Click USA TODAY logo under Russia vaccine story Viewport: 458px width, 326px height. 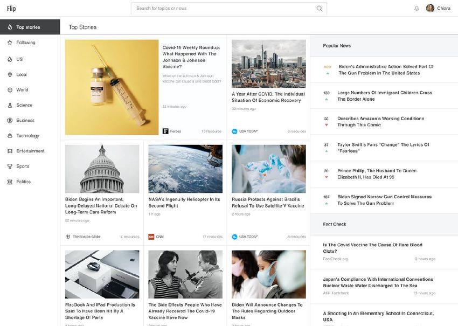(x=234, y=237)
